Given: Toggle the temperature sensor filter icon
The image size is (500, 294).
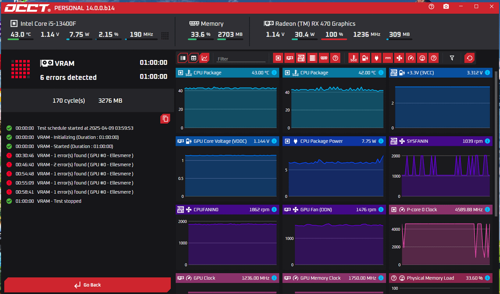Looking at the screenshot, I should [353, 58].
